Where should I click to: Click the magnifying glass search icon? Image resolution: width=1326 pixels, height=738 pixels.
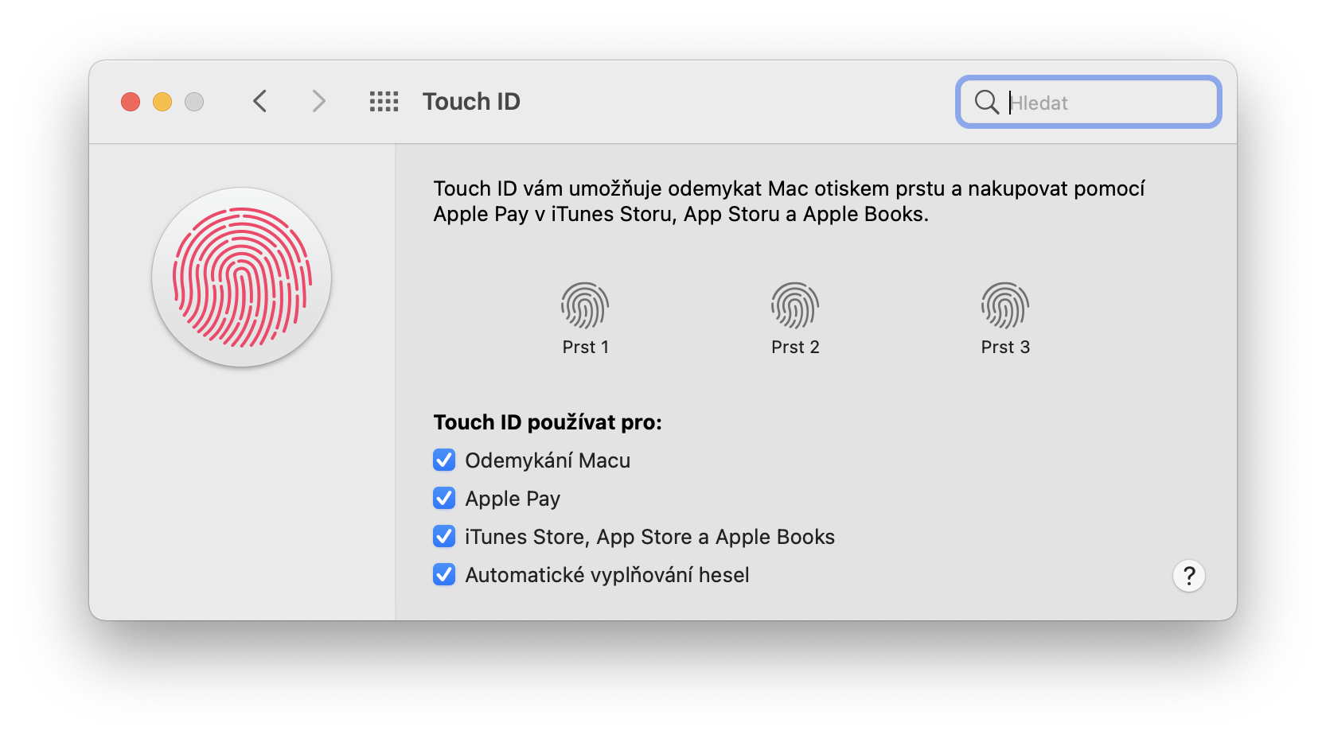[x=986, y=103]
